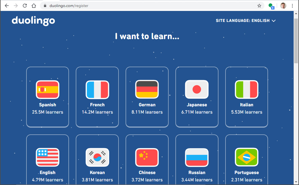Click the "I want to learn..." heading

[x=147, y=36]
